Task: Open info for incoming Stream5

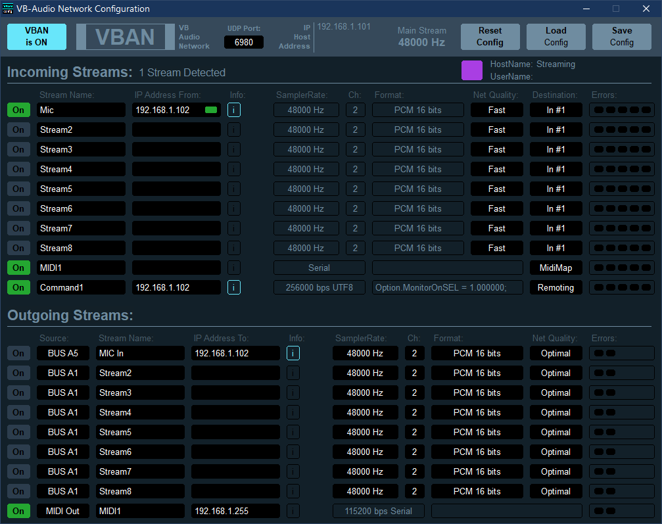Action: coord(233,189)
